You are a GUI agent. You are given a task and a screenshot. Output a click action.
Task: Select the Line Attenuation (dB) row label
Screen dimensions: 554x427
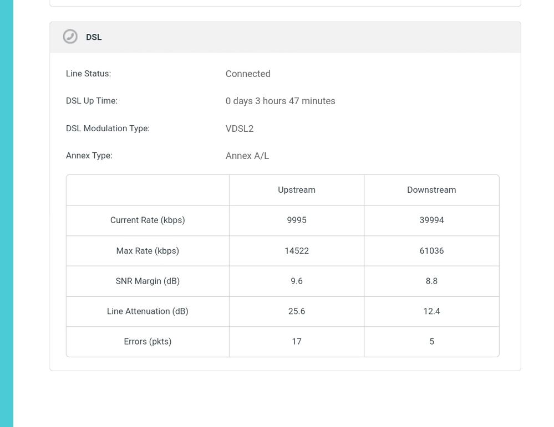[148, 311]
